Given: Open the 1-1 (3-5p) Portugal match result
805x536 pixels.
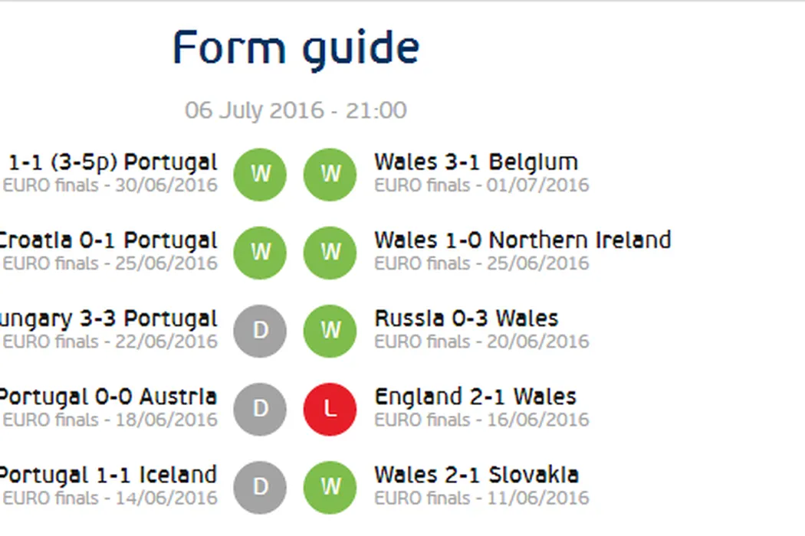Looking at the screenshot, I should click(x=112, y=162).
